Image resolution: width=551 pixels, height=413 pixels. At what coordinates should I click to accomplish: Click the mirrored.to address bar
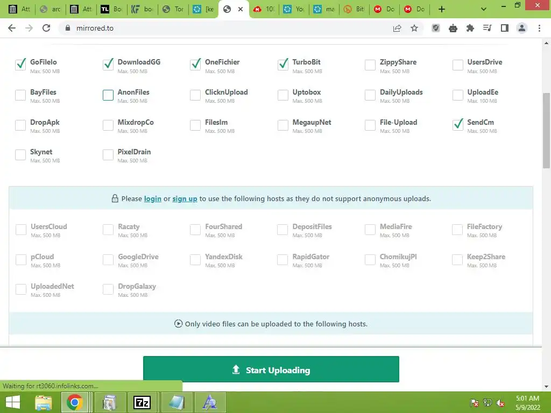[x=225, y=28]
